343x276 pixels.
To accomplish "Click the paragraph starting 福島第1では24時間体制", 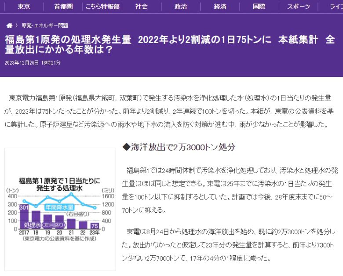I will tap(230, 190).
